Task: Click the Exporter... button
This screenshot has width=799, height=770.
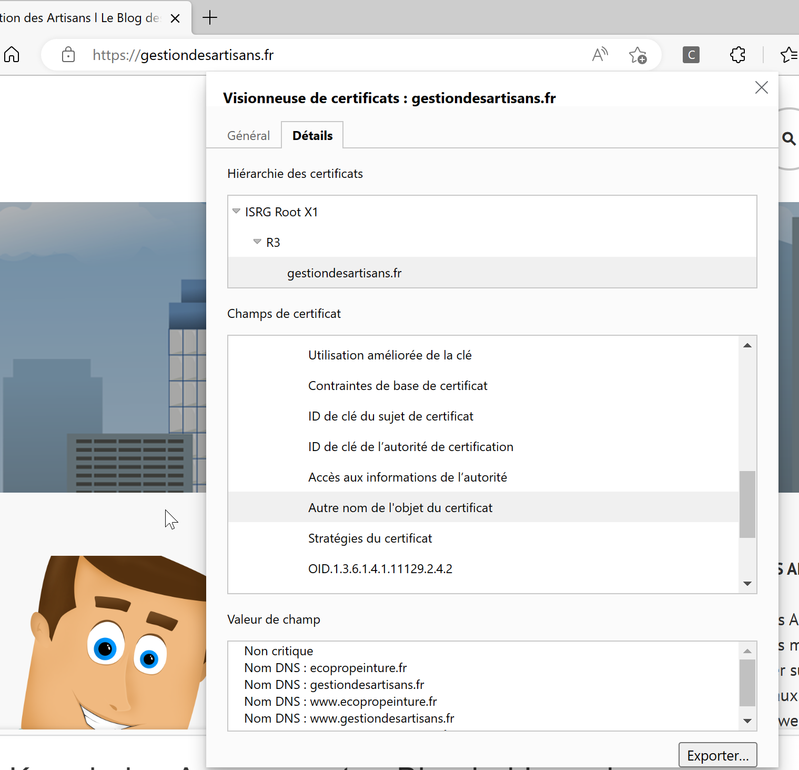Action: point(717,755)
